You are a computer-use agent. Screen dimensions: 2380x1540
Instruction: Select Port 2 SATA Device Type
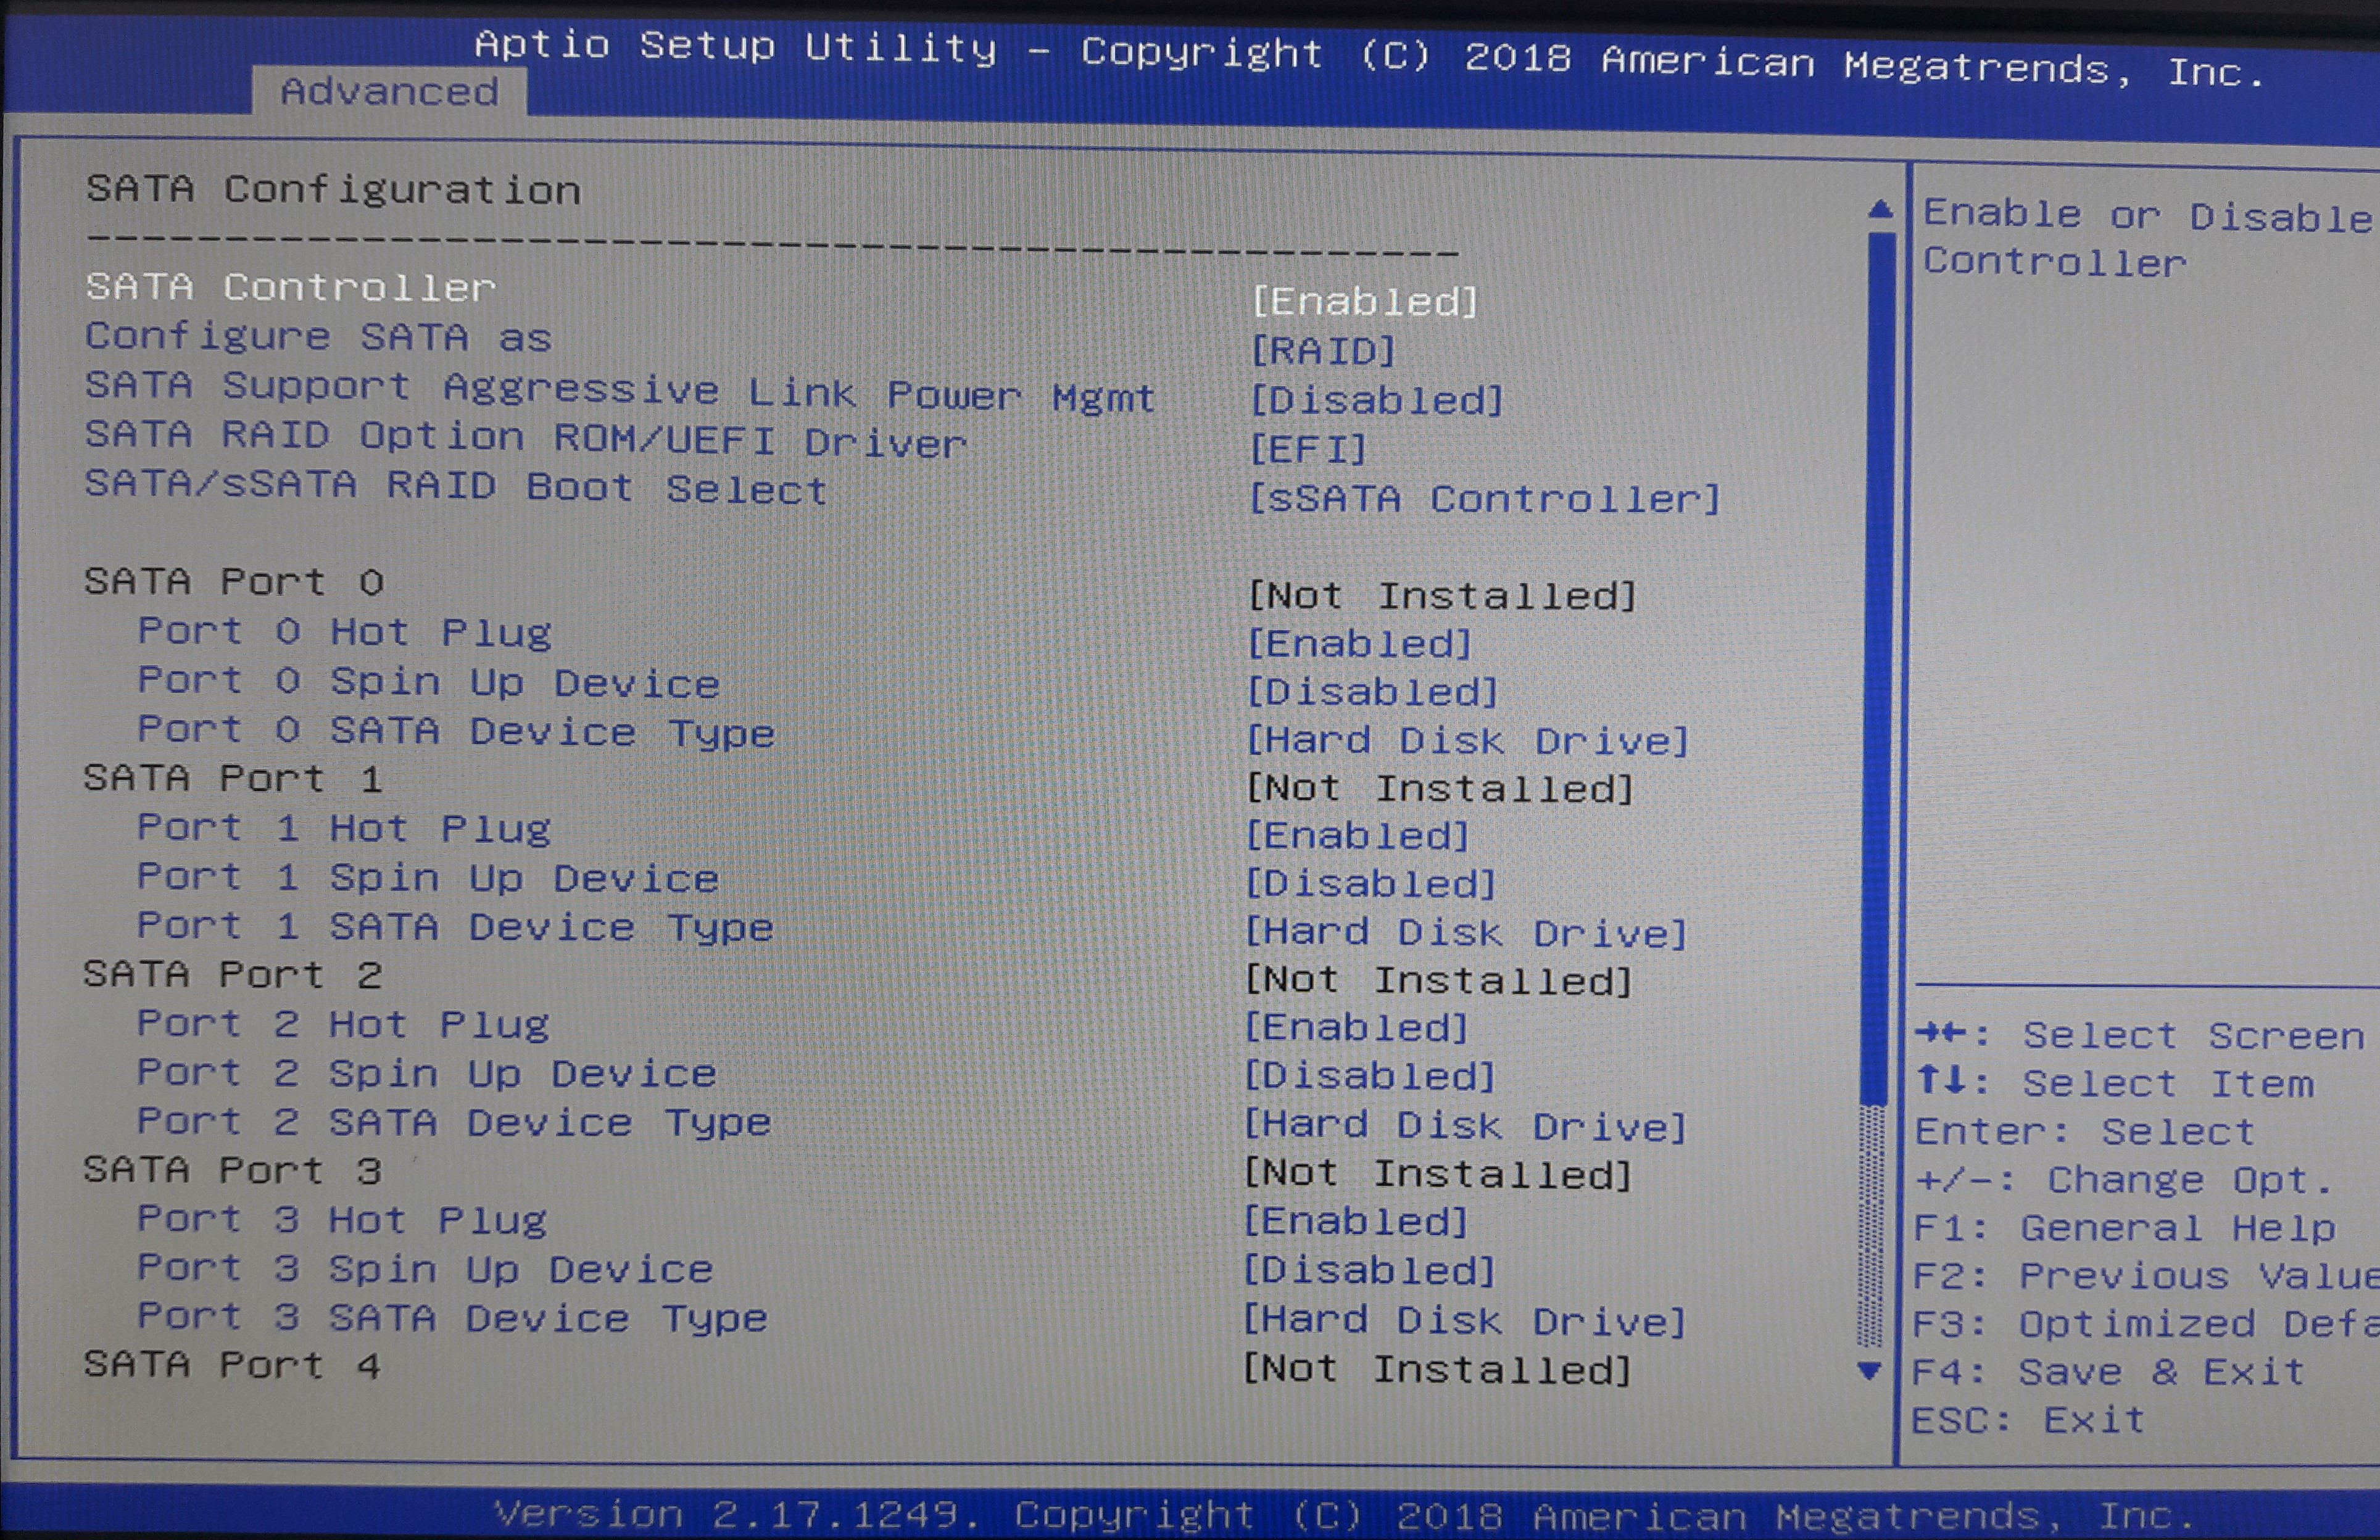point(454,1122)
